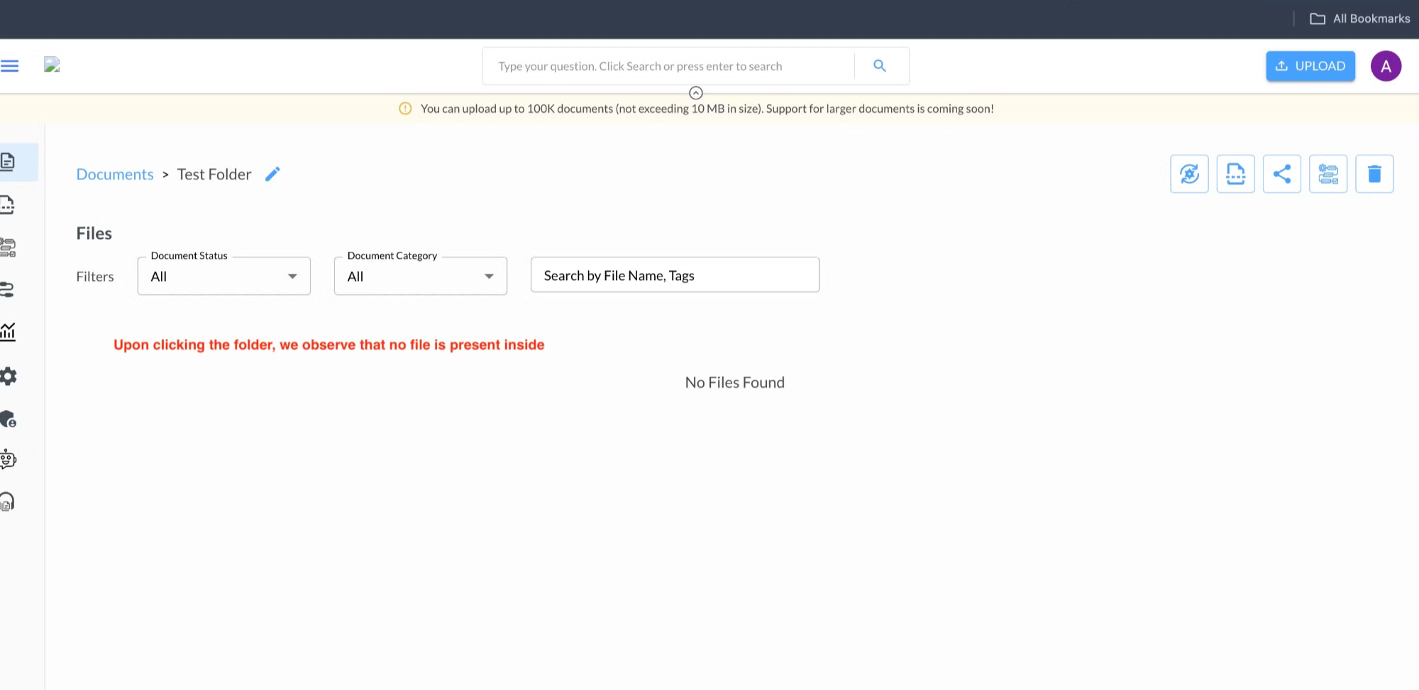Screen dimensions: 1419x690
Task: Click the 'Test Folder' breadcrumb text
Action: 214,174
